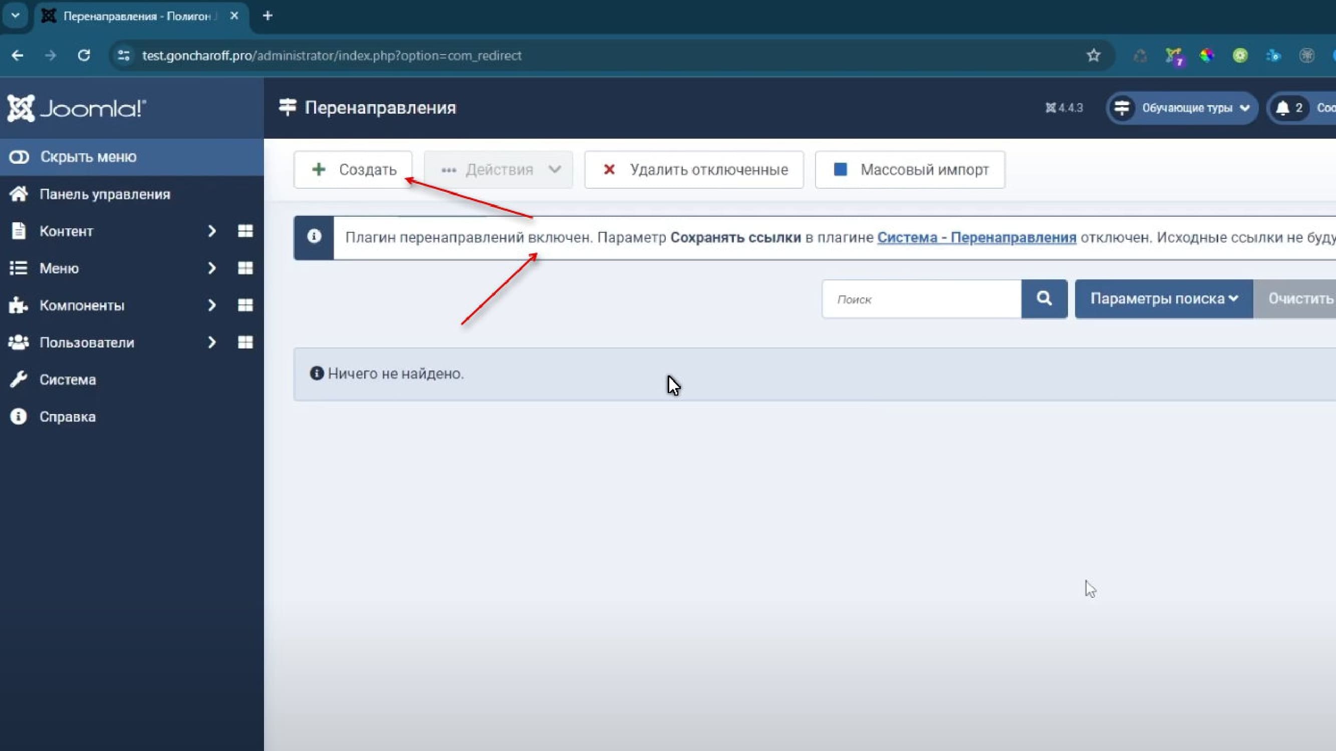Click the Массовый импорт button
The height and width of the screenshot is (751, 1336).
click(x=910, y=170)
